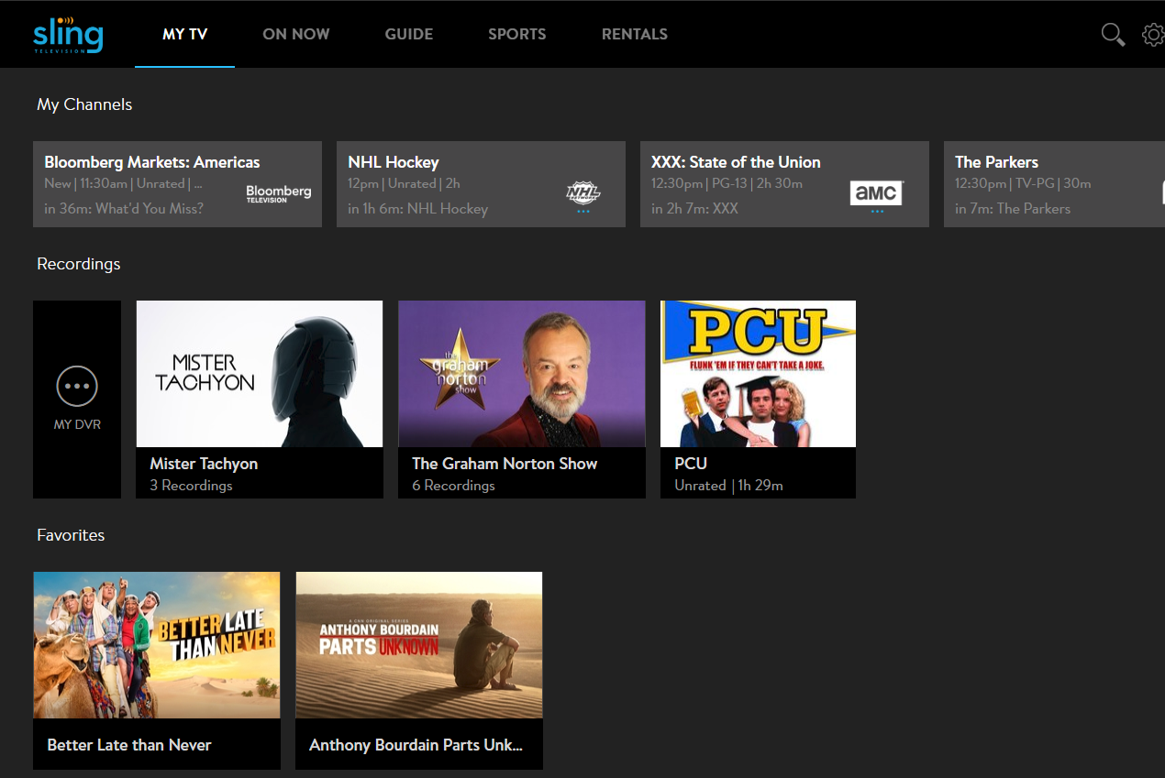Click "in 36m: What'd You Miss?" text
Image resolution: width=1165 pixels, height=778 pixels.
(x=124, y=209)
